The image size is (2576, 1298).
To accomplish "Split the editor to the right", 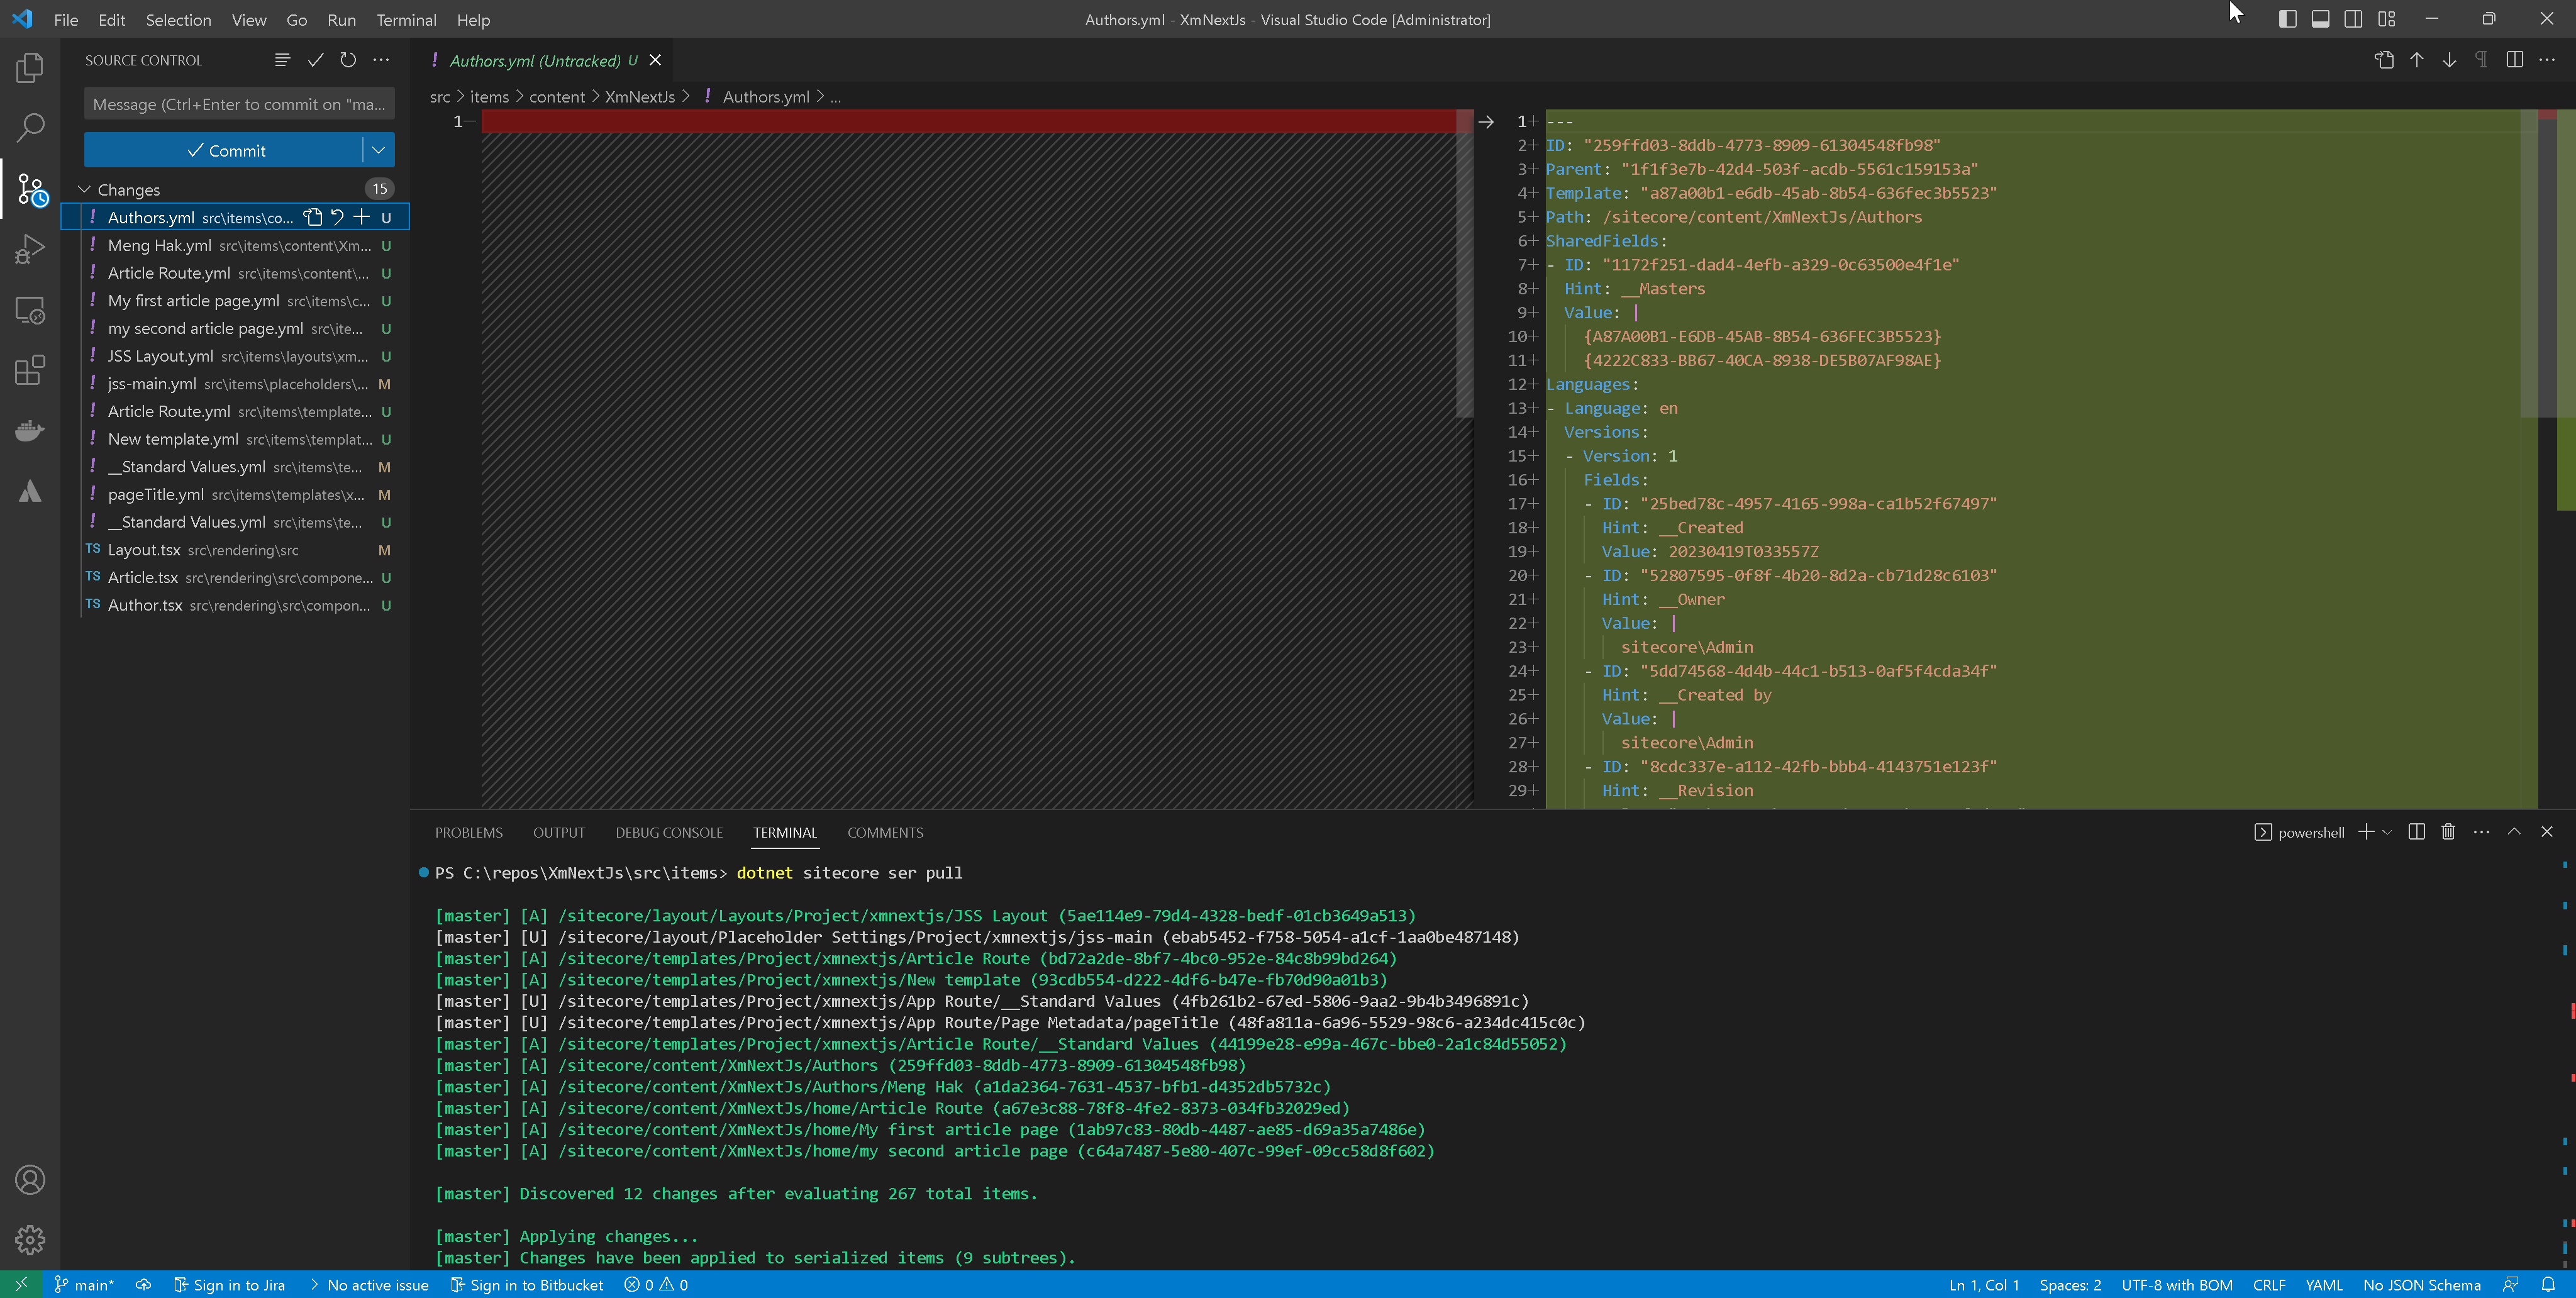I will click(2514, 60).
